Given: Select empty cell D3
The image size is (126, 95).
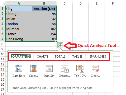Looking at the screenshot, I should click(80, 19).
